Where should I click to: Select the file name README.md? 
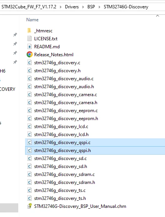tap(47, 47)
